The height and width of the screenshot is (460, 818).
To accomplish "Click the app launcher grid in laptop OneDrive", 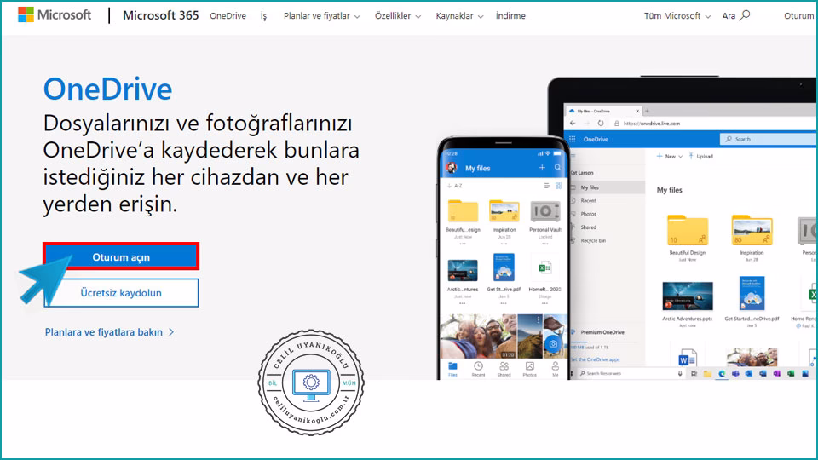I will (573, 139).
